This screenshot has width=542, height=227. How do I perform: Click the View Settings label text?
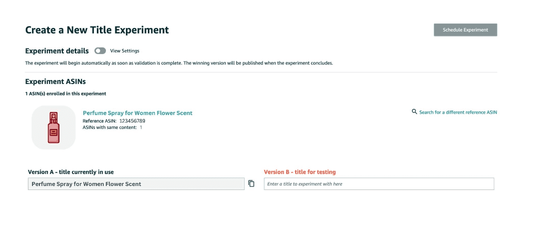point(124,51)
